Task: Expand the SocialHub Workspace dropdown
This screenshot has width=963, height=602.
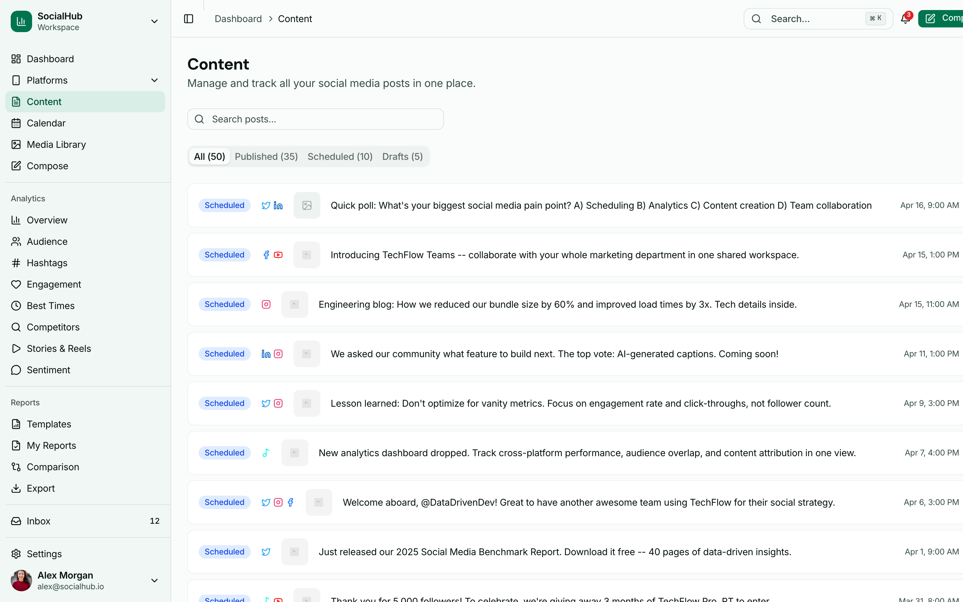Action: 154,21
